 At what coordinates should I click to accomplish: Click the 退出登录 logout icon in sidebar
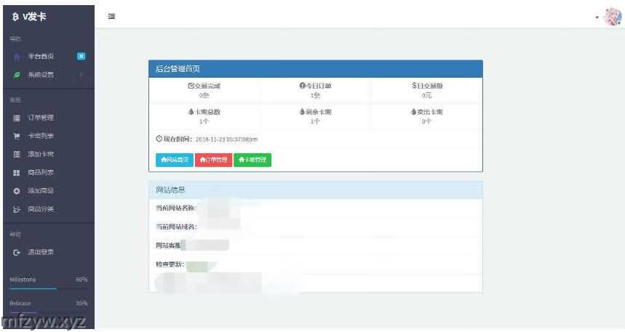pyautogui.click(x=17, y=252)
